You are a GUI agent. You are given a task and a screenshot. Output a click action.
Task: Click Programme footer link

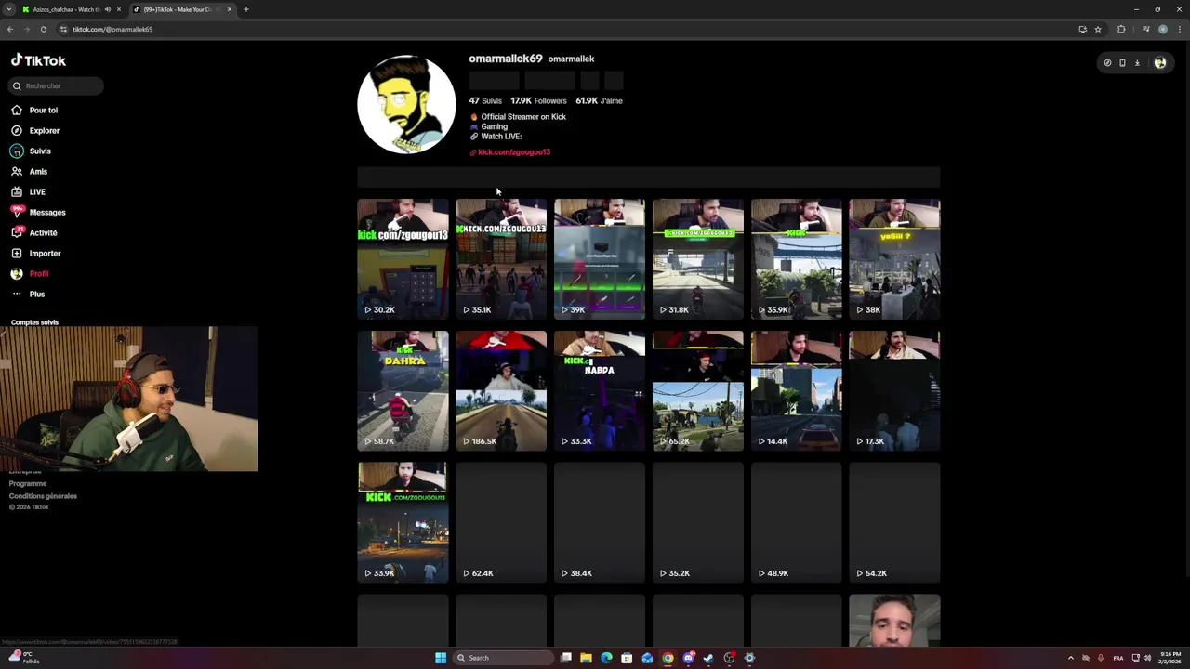point(28,483)
